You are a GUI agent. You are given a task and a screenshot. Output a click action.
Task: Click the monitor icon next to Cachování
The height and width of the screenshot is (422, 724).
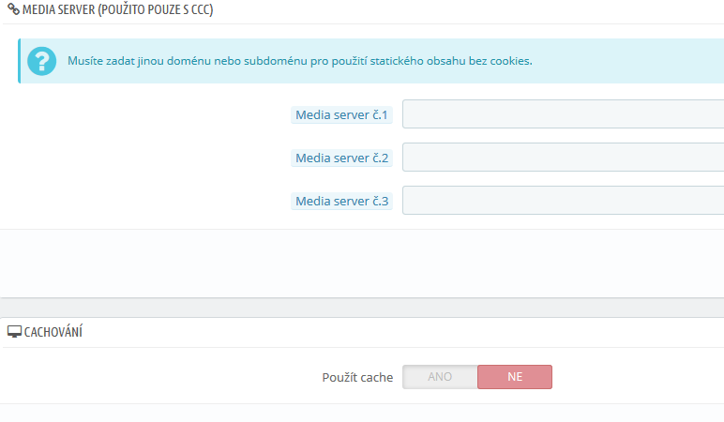pos(14,333)
